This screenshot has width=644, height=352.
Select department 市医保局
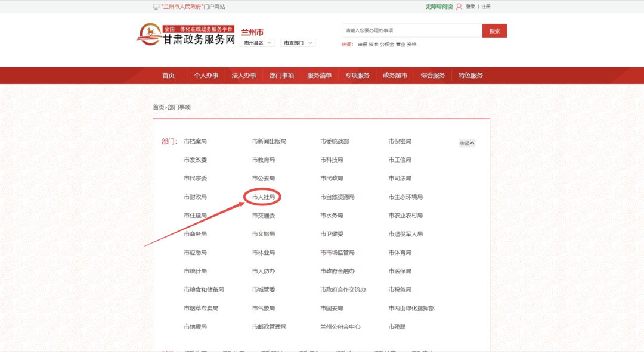click(400, 271)
